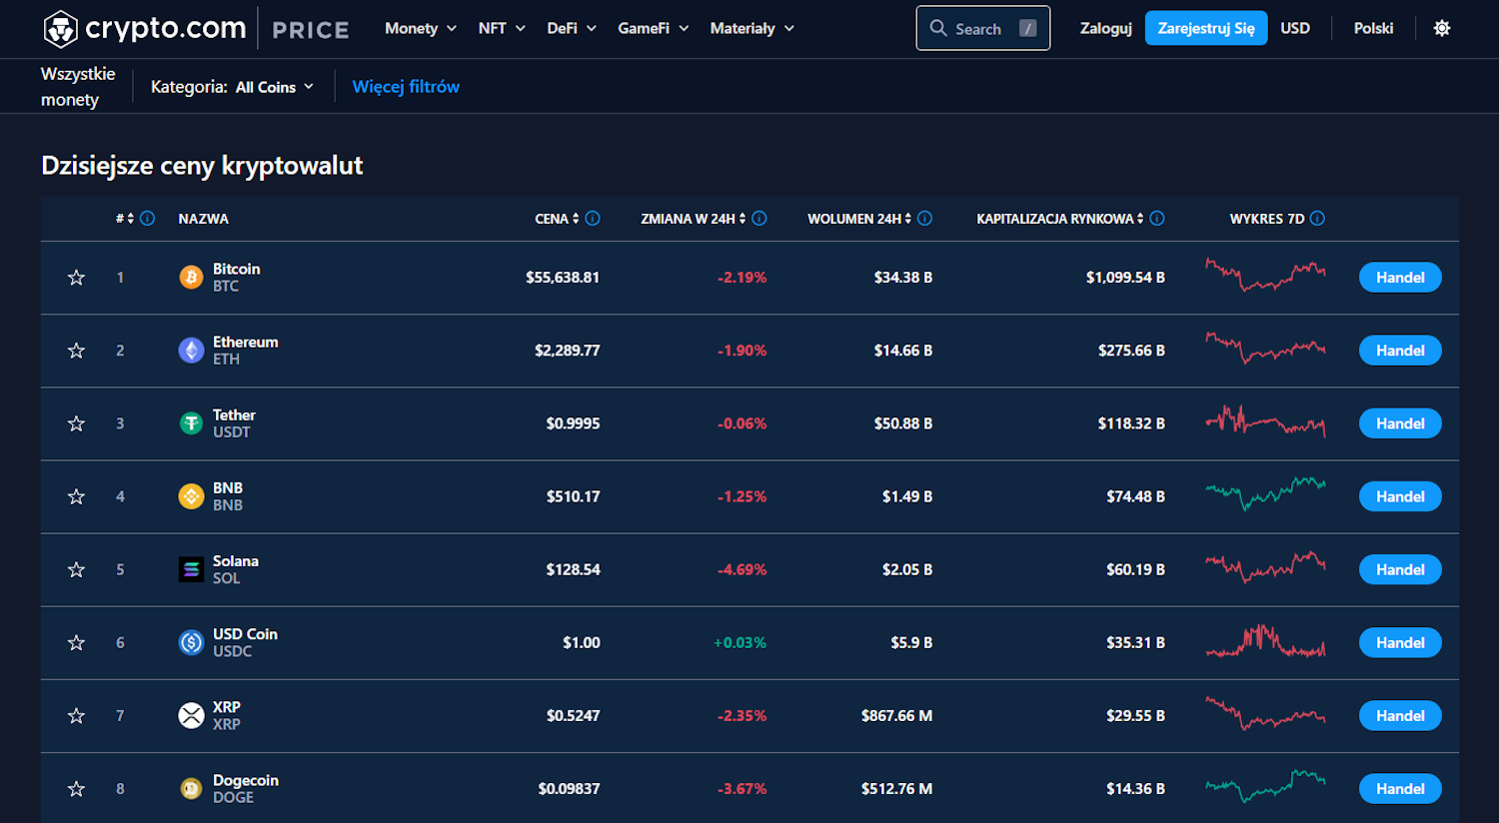
Task: Focus the Search input field
Action: [x=983, y=28]
